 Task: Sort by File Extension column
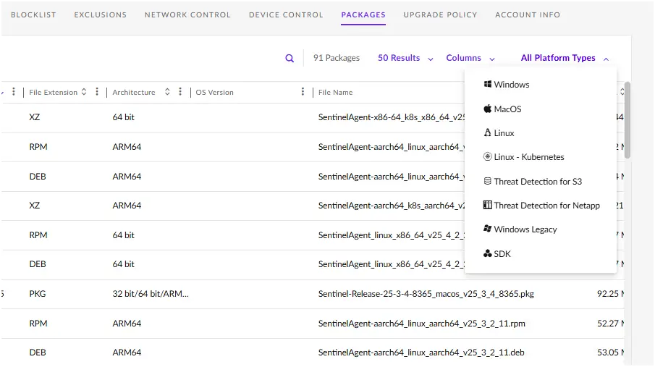(84, 92)
